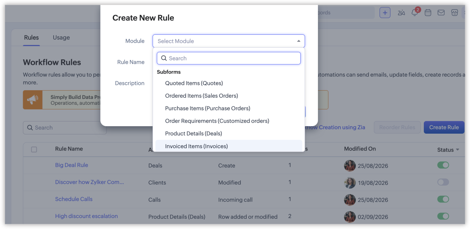Viewport: 470px width, 229px height.
Task: Click the marketplace store icon
Action: pyautogui.click(x=454, y=13)
